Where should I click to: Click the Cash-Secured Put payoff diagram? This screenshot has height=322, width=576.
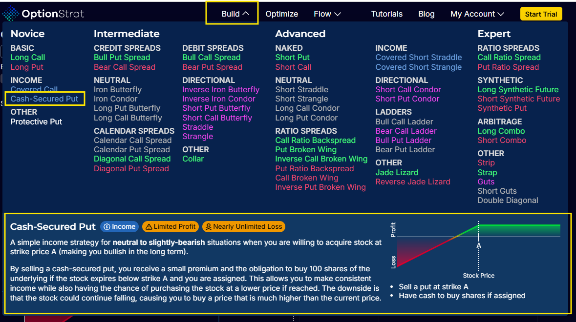coord(476,249)
